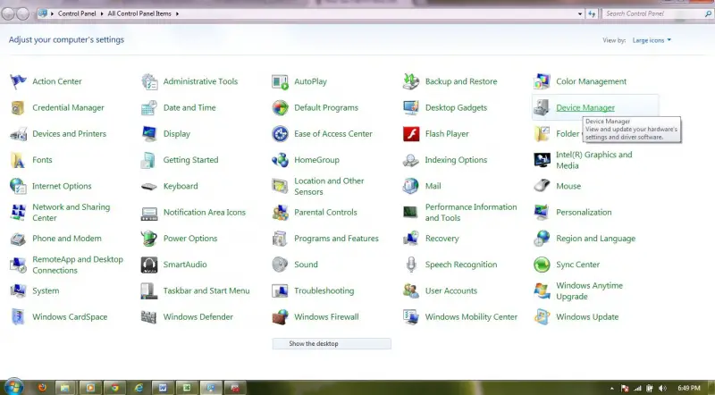This screenshot has width=715, height=395.
Task: Expand the address bar history dropdown arrow
Action: coord(580,13)
